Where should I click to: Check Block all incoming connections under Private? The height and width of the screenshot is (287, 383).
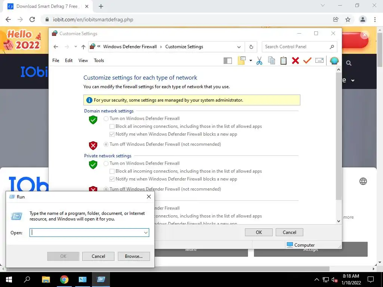(x=112, y=171)
